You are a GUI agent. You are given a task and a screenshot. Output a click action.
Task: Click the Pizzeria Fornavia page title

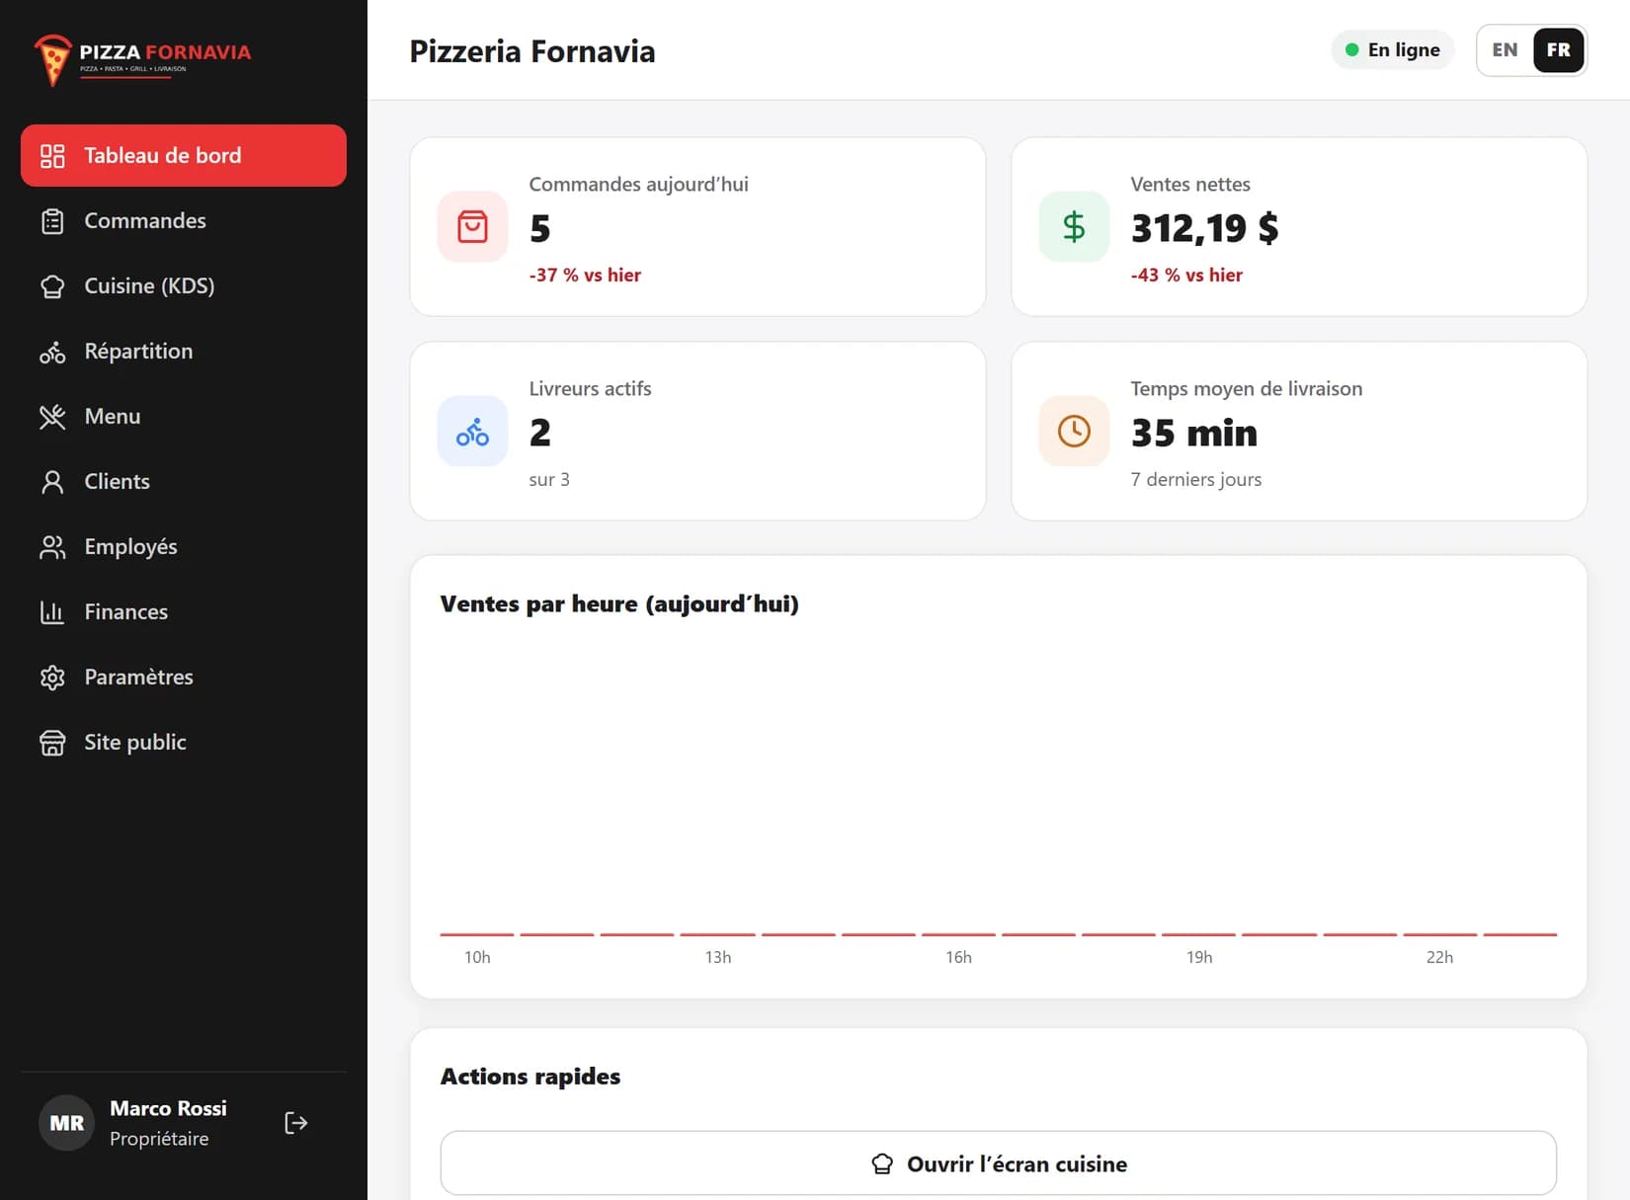[532, 51]
